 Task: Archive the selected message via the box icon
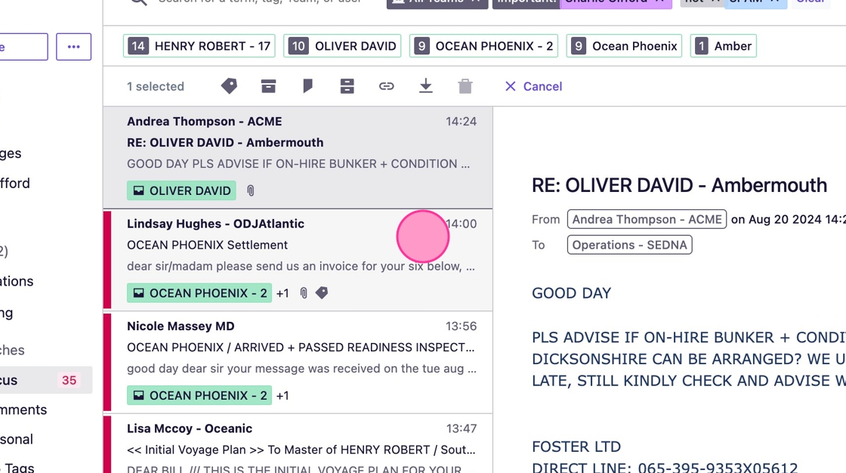click(268, 86)
